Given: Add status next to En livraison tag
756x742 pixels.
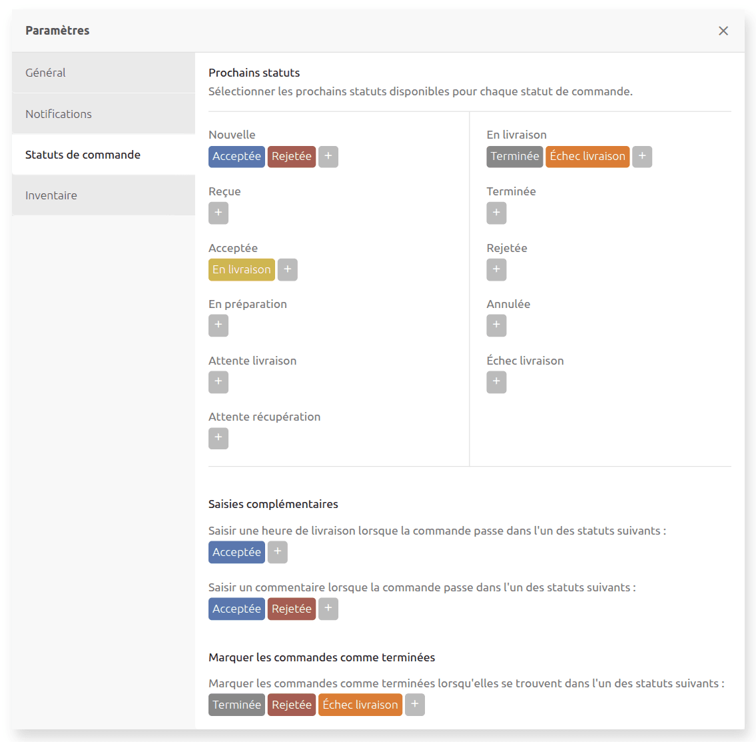Looking at the screenshot, I should [287, 269].
